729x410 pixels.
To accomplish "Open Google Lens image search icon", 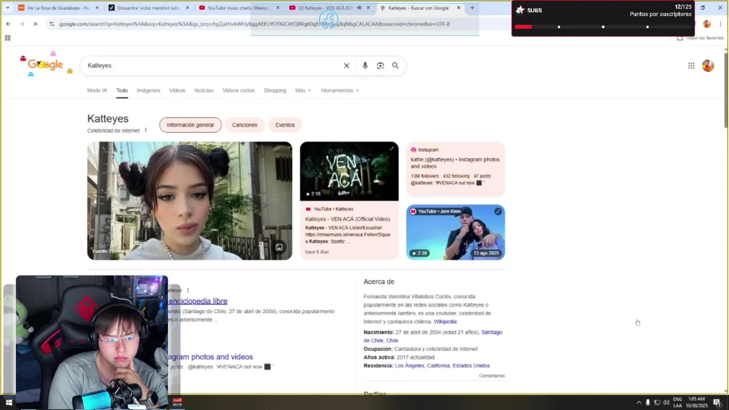I will tap(380, 65).
